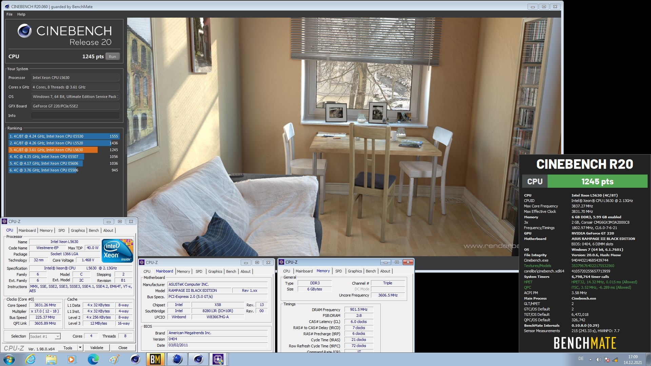Switch to CPU-Z via its purple chip icon

[x=218, y=359]
